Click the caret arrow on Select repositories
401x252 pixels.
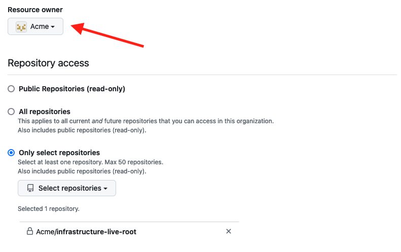[x=105, y=189]
